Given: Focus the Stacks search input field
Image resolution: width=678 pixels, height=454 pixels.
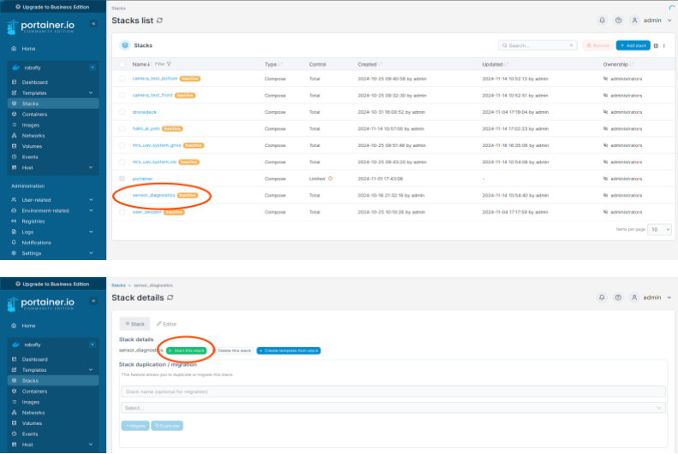Looking at the screenshot, I should [x=538, y=45].
